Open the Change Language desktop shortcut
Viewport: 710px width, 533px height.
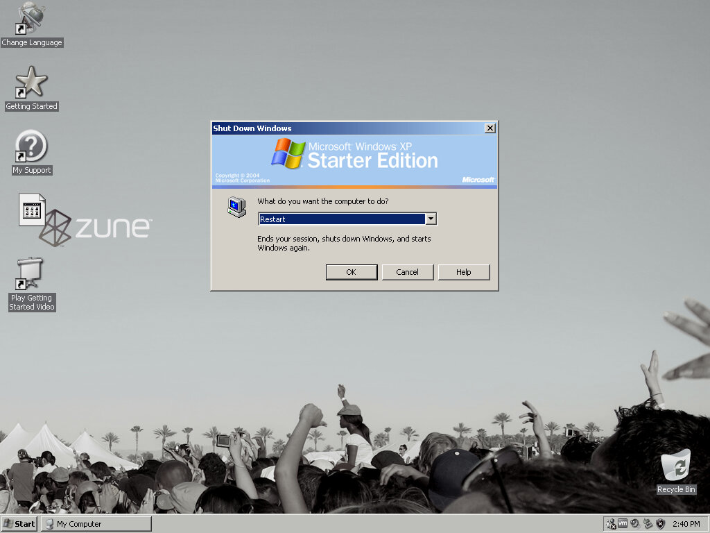tap(31, 19)
